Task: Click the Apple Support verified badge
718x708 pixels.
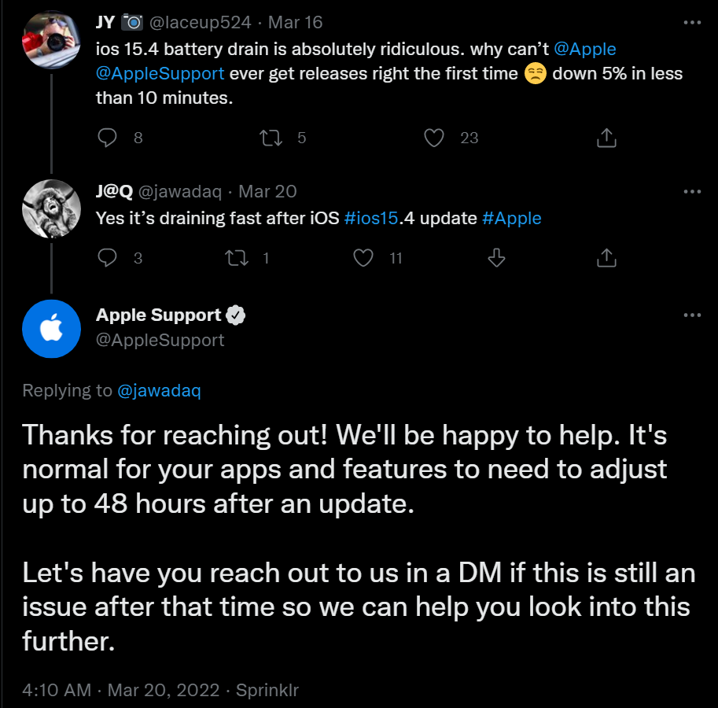Action: click(236, 315)
